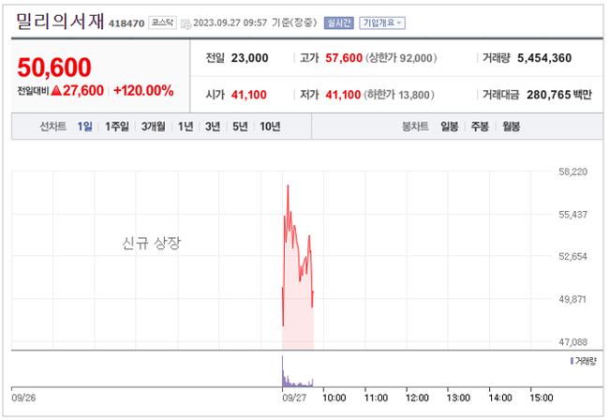
Task: Click open price 41,100 next to 시가
Action: [x=249, y=95]
